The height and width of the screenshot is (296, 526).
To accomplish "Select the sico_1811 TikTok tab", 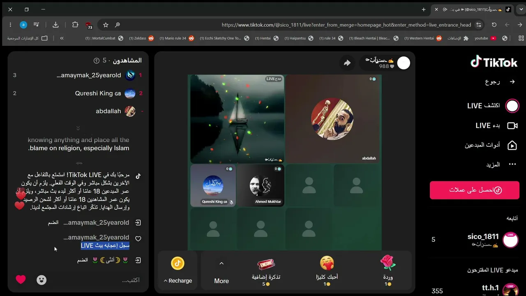I will (x=473, y=9).
